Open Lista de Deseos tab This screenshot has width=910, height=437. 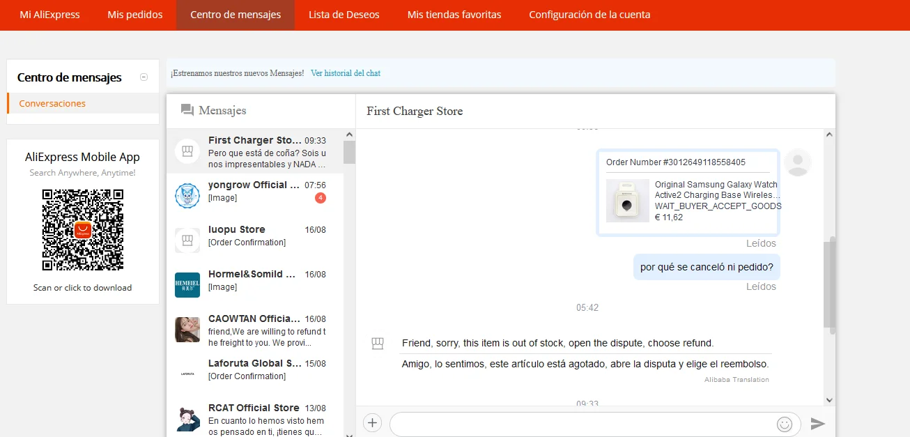[344, 15]
